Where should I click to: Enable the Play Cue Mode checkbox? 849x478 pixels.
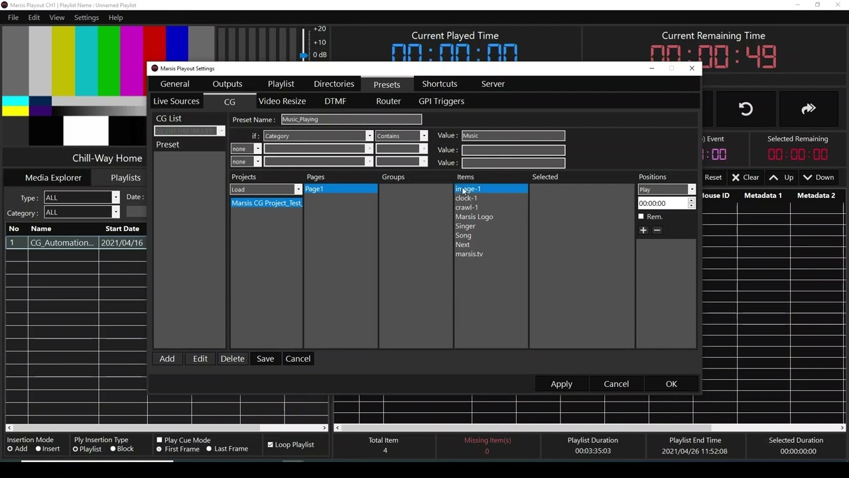[x=159, y=439]
